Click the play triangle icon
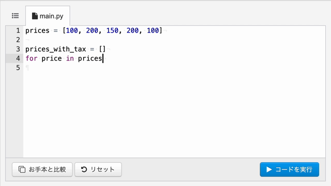The height and width of the screenshot is (186, 331). coord(269,169)
